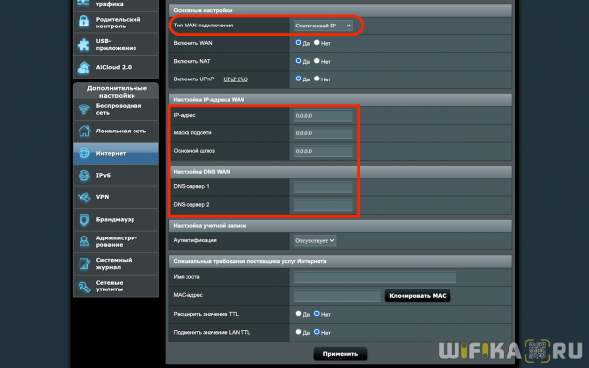Select Нет for Подменить значение LAN TTL

tap(317, 332)
